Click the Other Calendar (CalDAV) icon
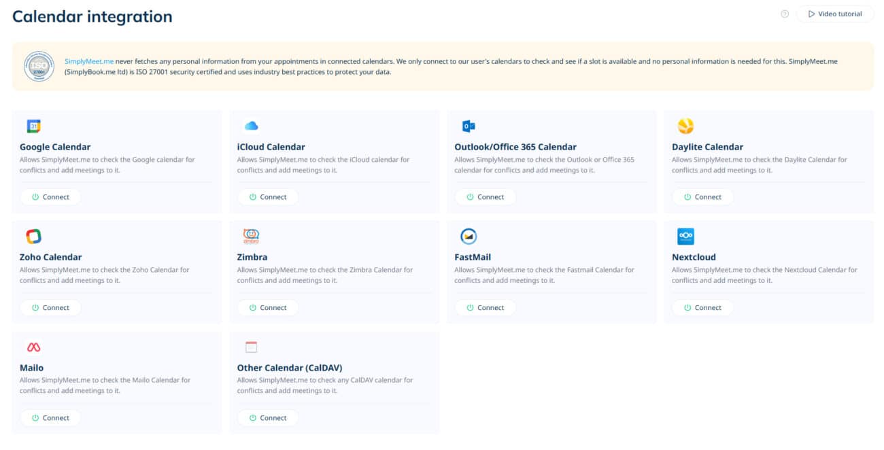884x450 pixels. coord(251,347)
